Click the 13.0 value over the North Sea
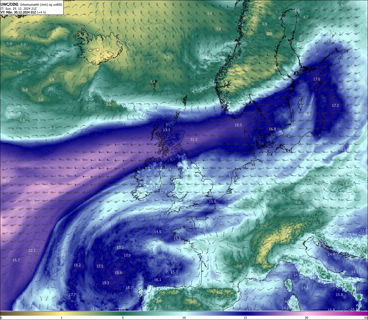 pos(232,175)
